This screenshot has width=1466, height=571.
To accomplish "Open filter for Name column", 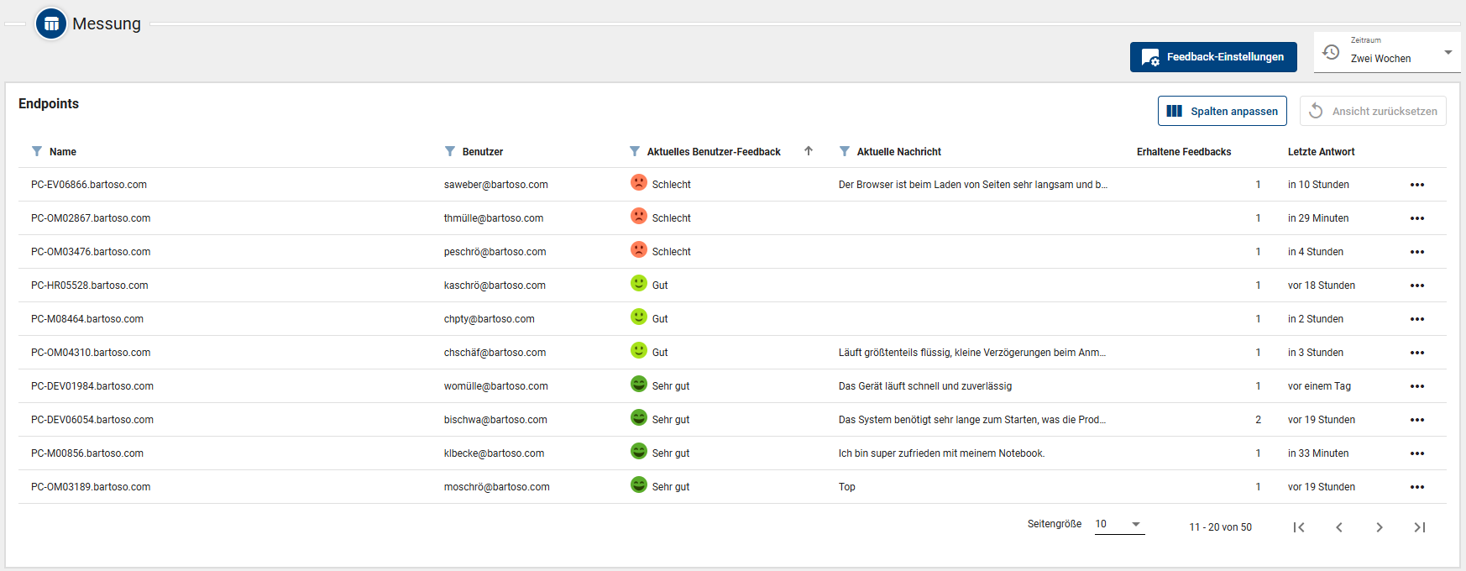I will point(37,152).
